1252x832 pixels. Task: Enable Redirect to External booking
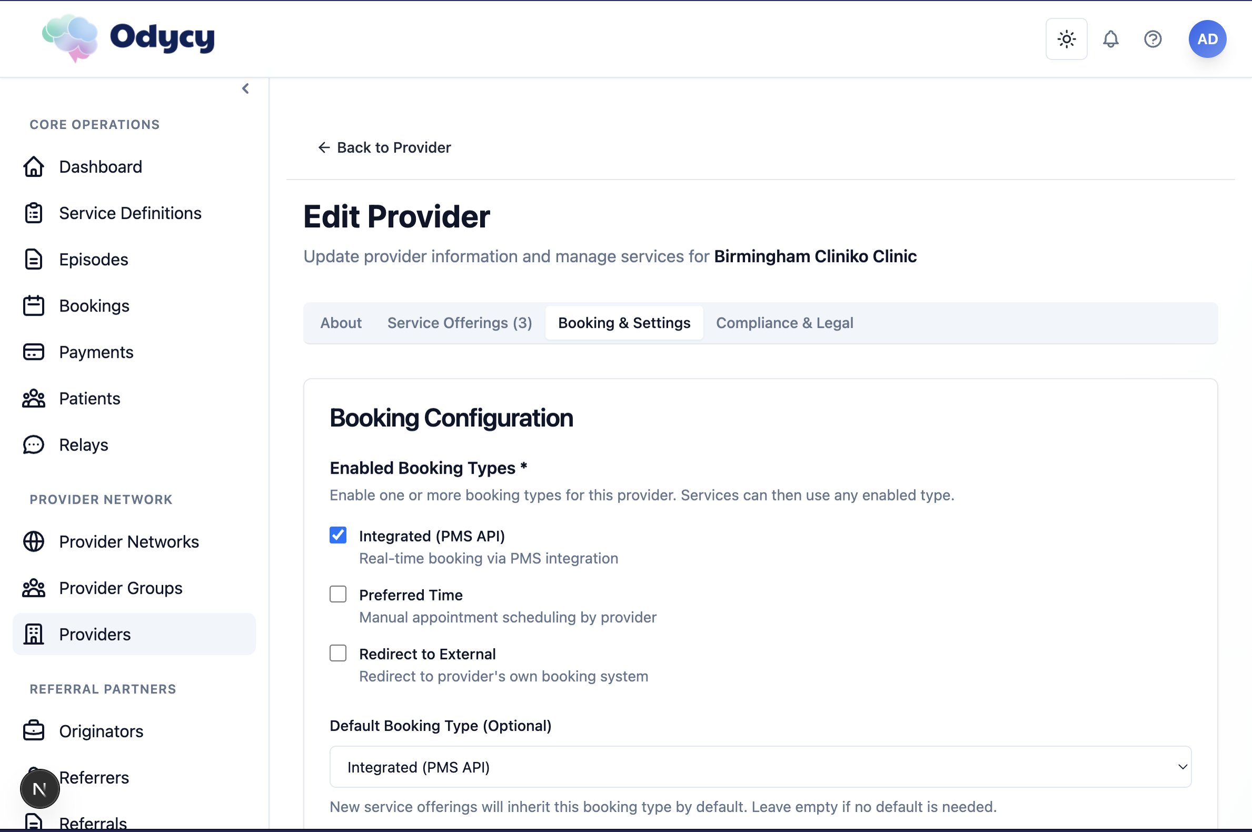[337, 653]
